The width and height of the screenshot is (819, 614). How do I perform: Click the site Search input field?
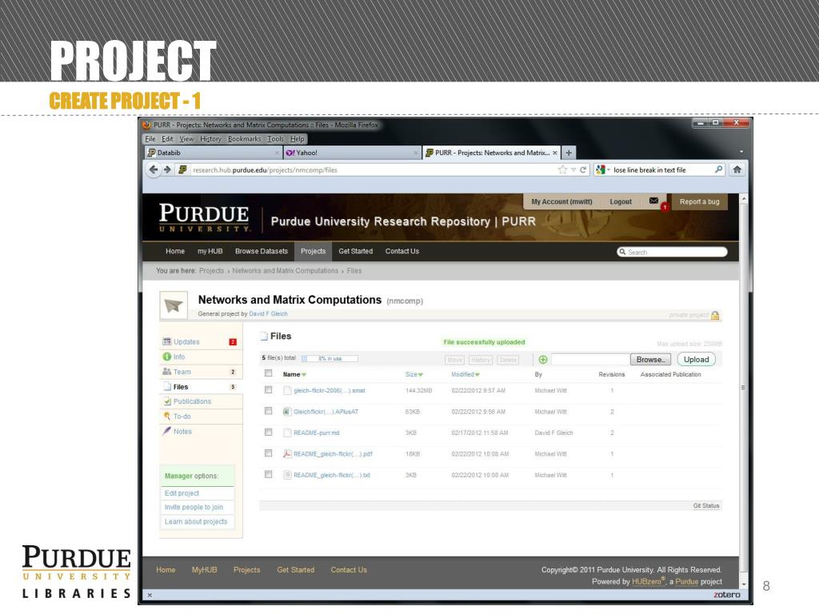click(672, 252)
